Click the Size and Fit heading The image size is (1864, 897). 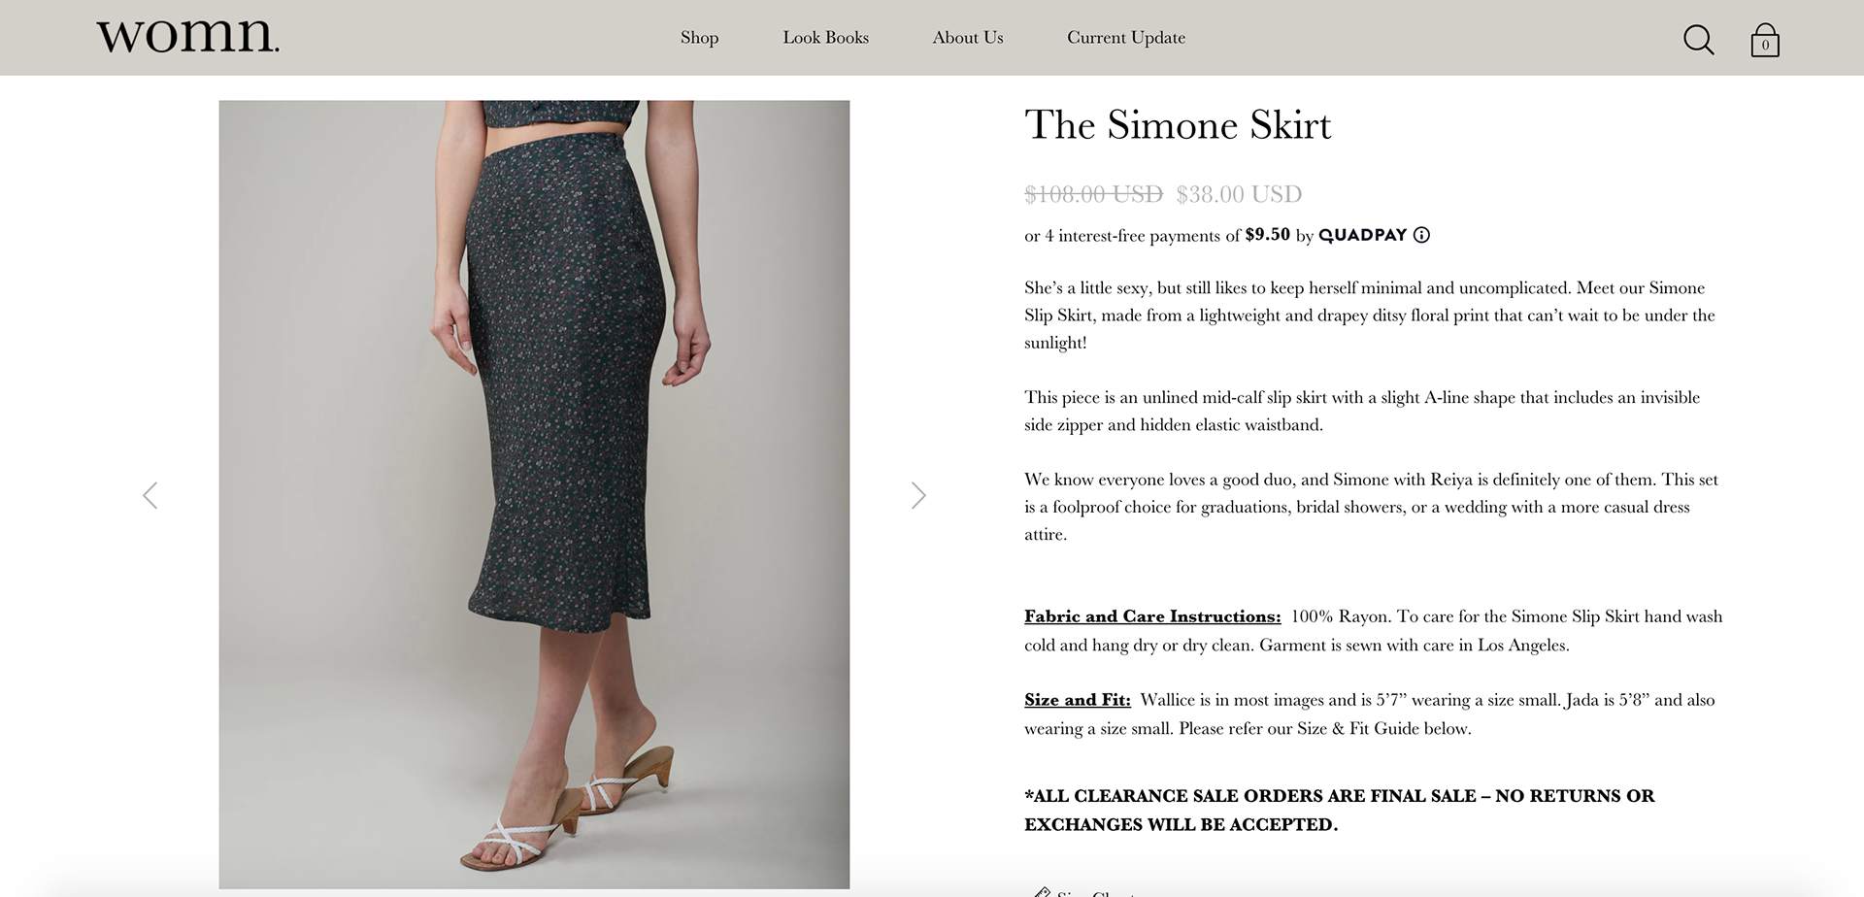(1077, 700)
